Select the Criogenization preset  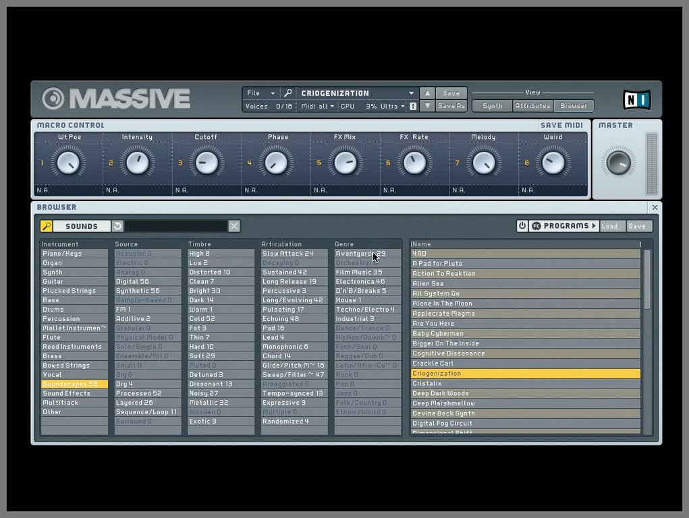[526, 374]
